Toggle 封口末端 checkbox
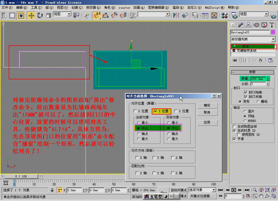 click(246, 97)
